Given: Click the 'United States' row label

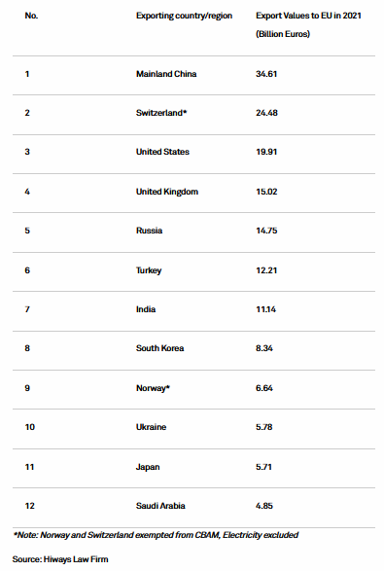Looking at the screenshot, I should pyautogui.click(x=162, y=152).
